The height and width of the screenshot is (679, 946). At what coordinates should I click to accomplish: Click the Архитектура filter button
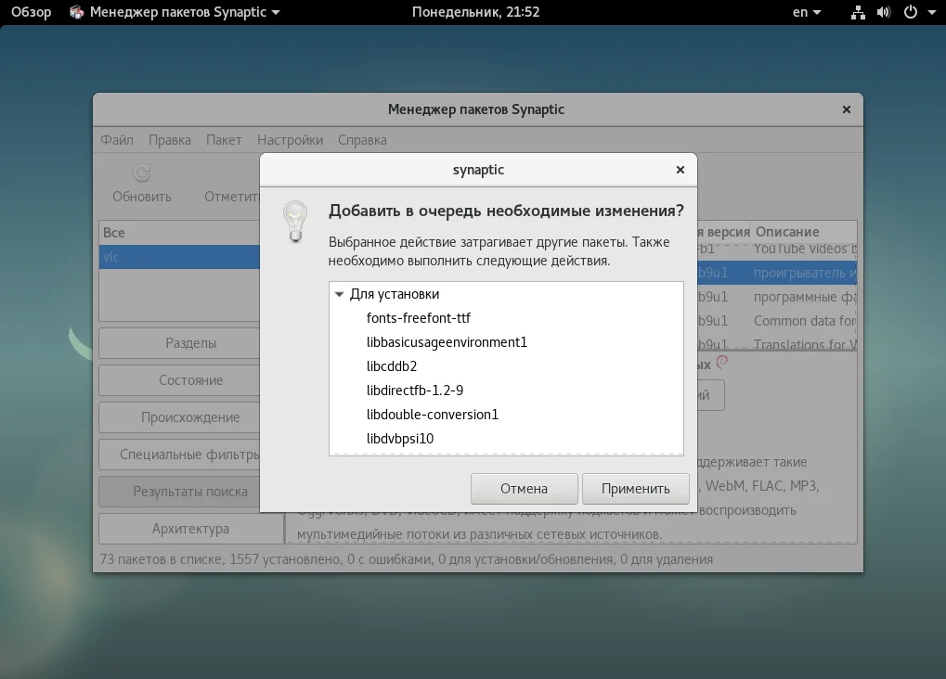(190, 529)
